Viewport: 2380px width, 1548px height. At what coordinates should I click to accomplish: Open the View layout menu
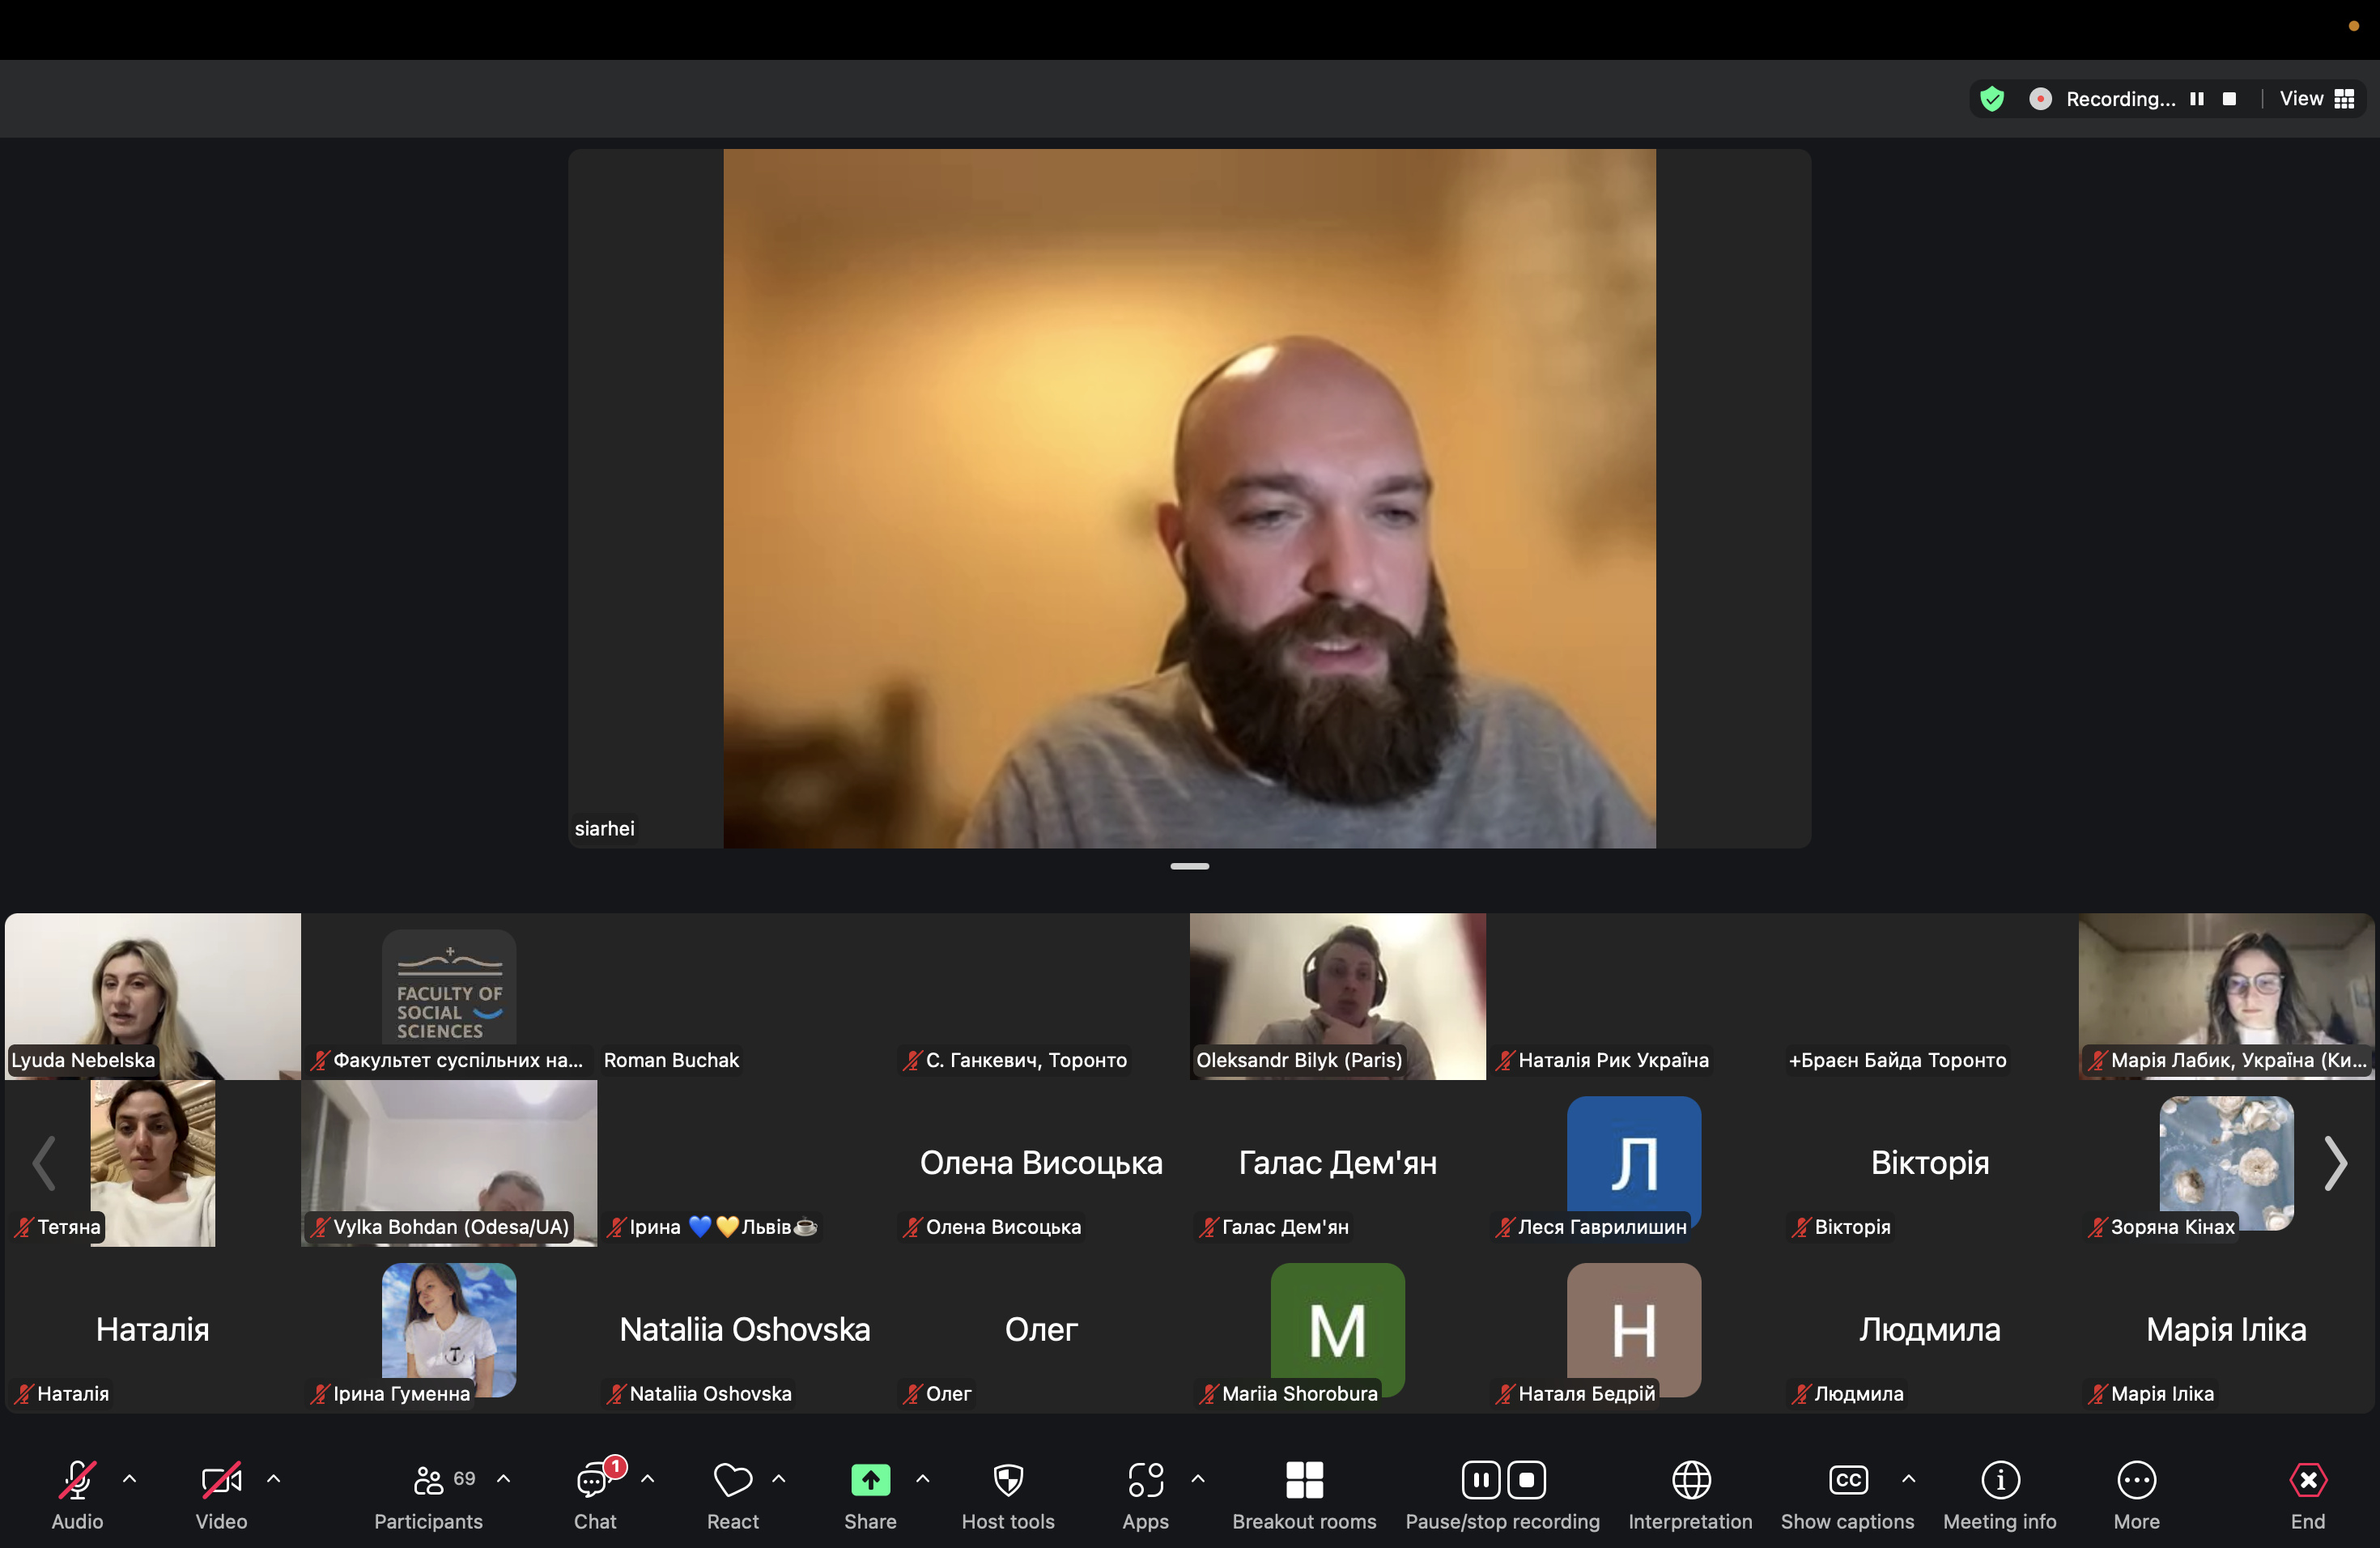(x=2316, y=99)
